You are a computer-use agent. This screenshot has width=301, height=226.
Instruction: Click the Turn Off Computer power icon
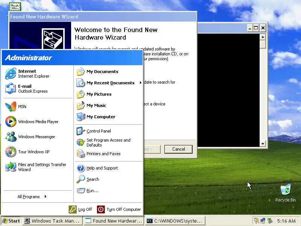pos(101,209)
